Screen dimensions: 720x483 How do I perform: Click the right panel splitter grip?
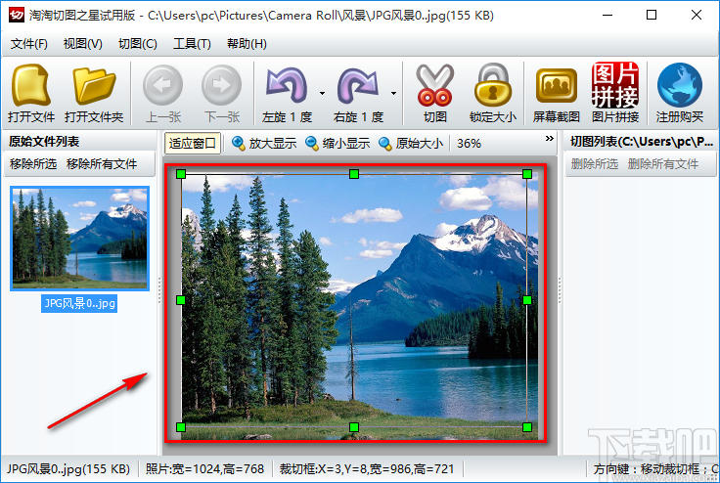click(x=560, y=290)
